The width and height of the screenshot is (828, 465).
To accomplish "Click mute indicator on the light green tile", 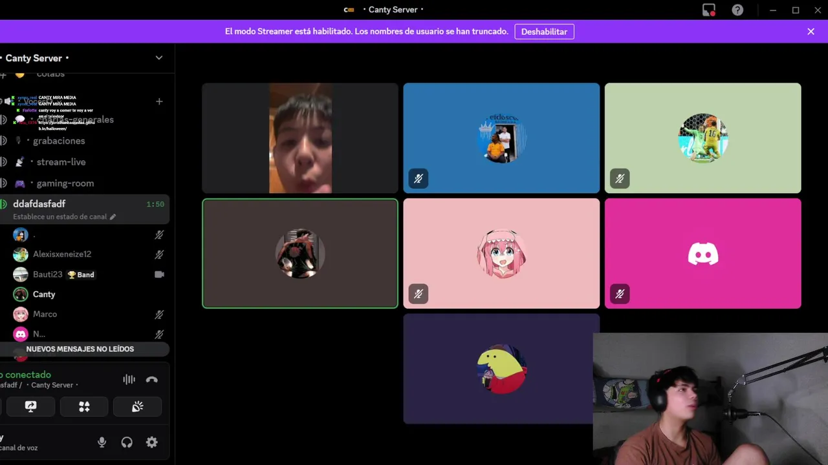I will [x=620, y=179].
